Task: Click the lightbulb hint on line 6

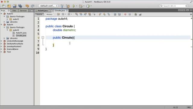Action: click(38, 38)
